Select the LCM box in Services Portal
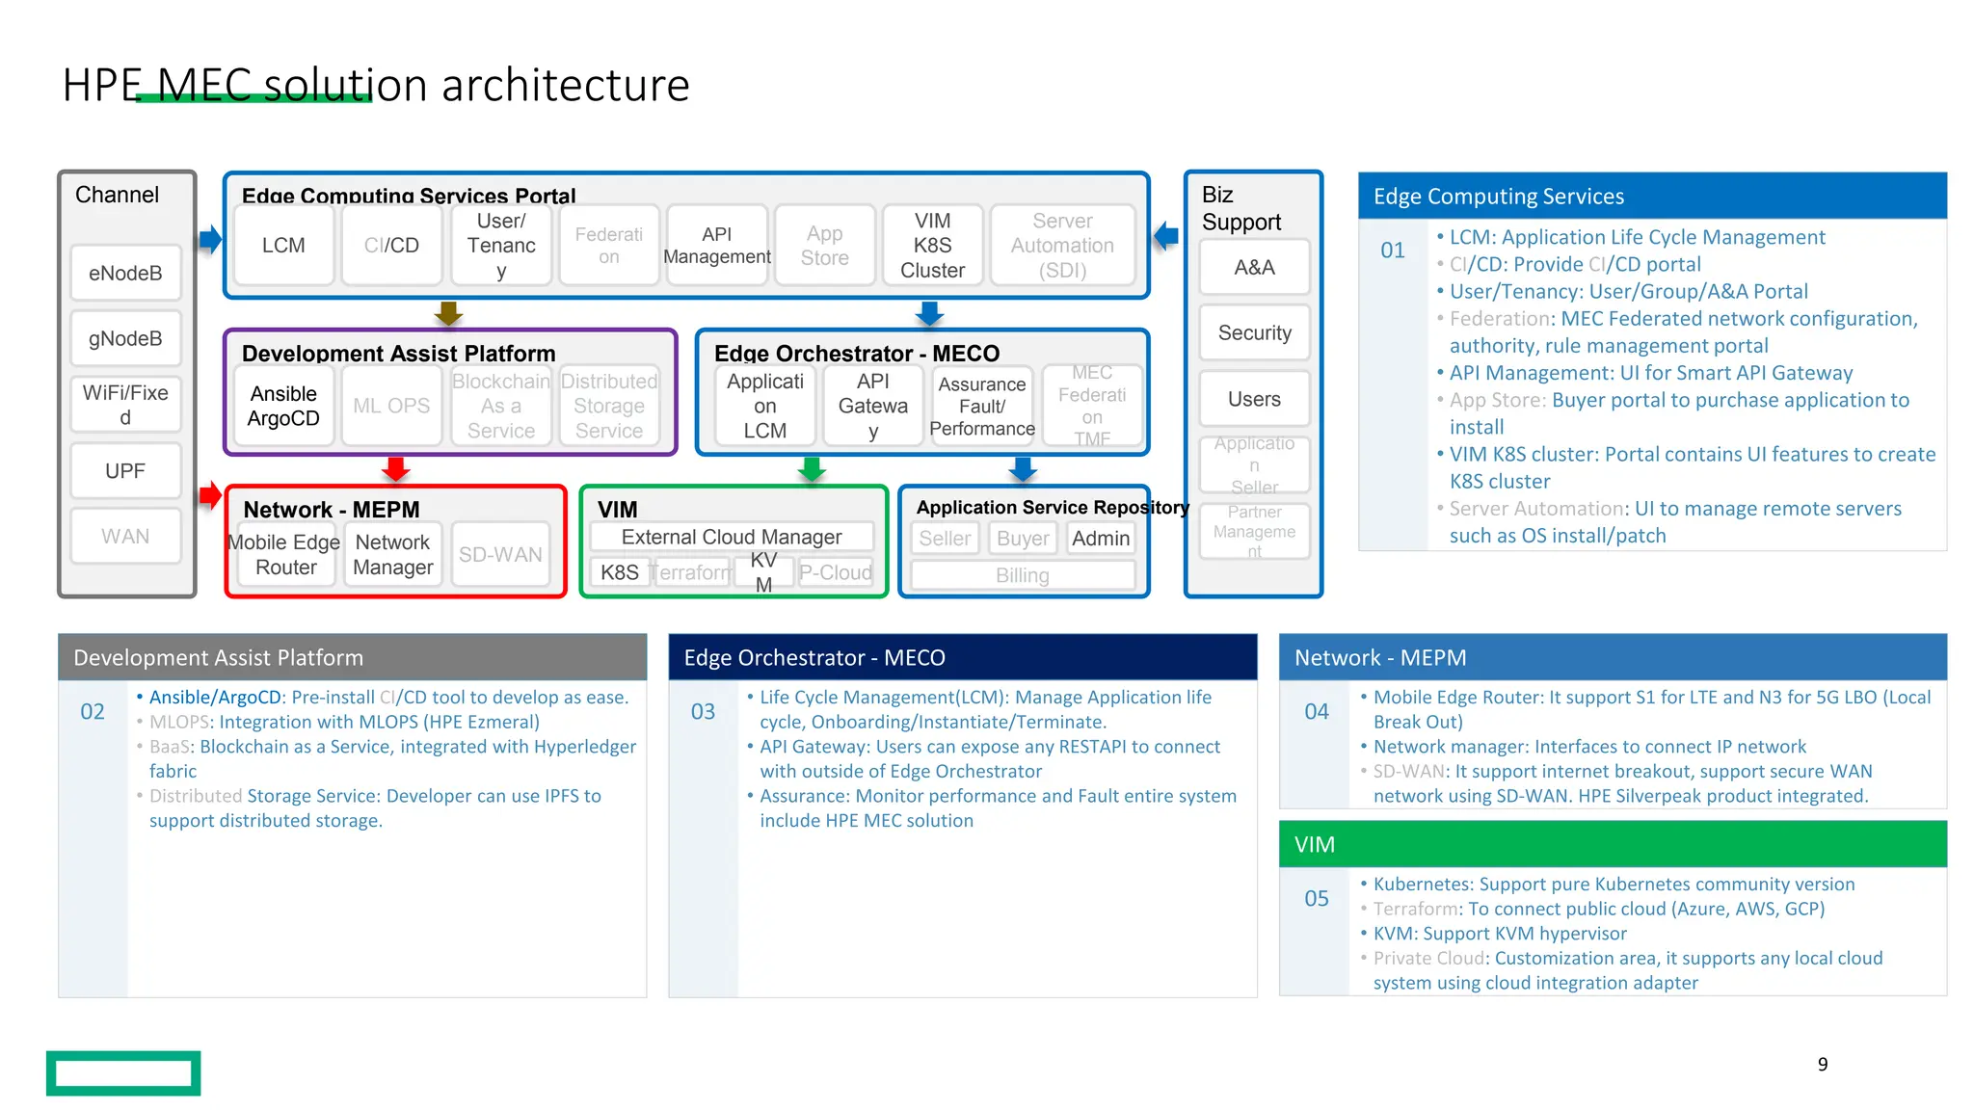Screen dimensions: 1974x1110 point(283,246)
